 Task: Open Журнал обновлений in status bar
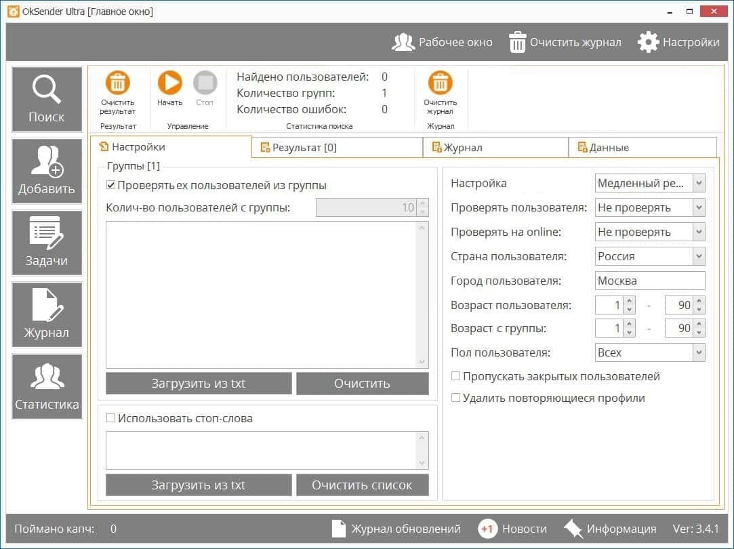tap(396, 529)
